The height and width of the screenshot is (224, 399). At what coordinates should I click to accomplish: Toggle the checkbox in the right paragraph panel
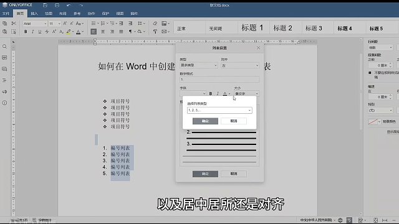[x=370, y=73]
